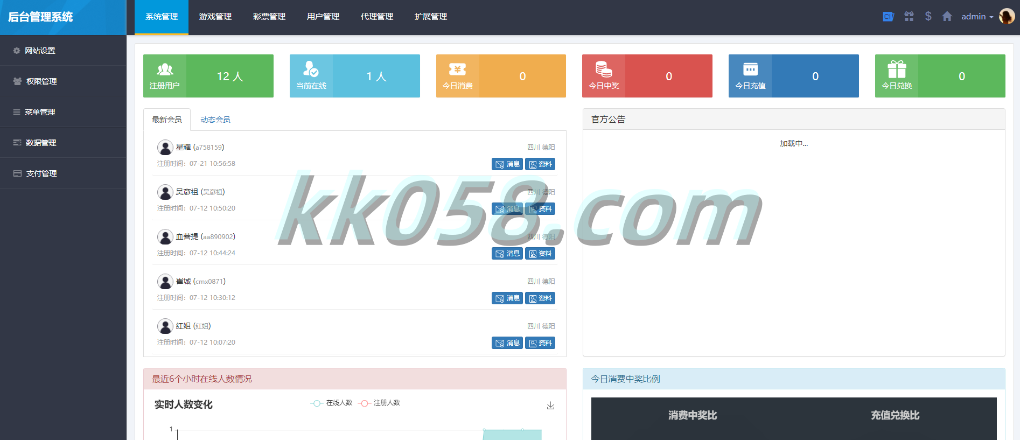Click the list icon beside 菜单管理
1020x440 pixels.
[x=17, y=112]
